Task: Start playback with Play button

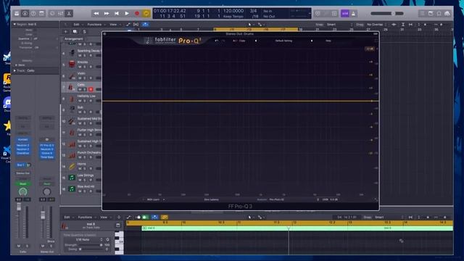Action: [127, 13]
